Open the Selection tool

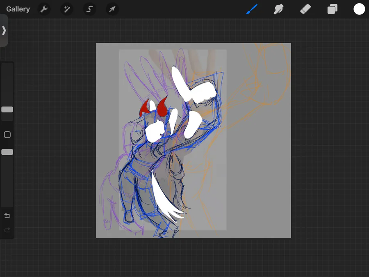pyautogui.click(x=89, y=9)
